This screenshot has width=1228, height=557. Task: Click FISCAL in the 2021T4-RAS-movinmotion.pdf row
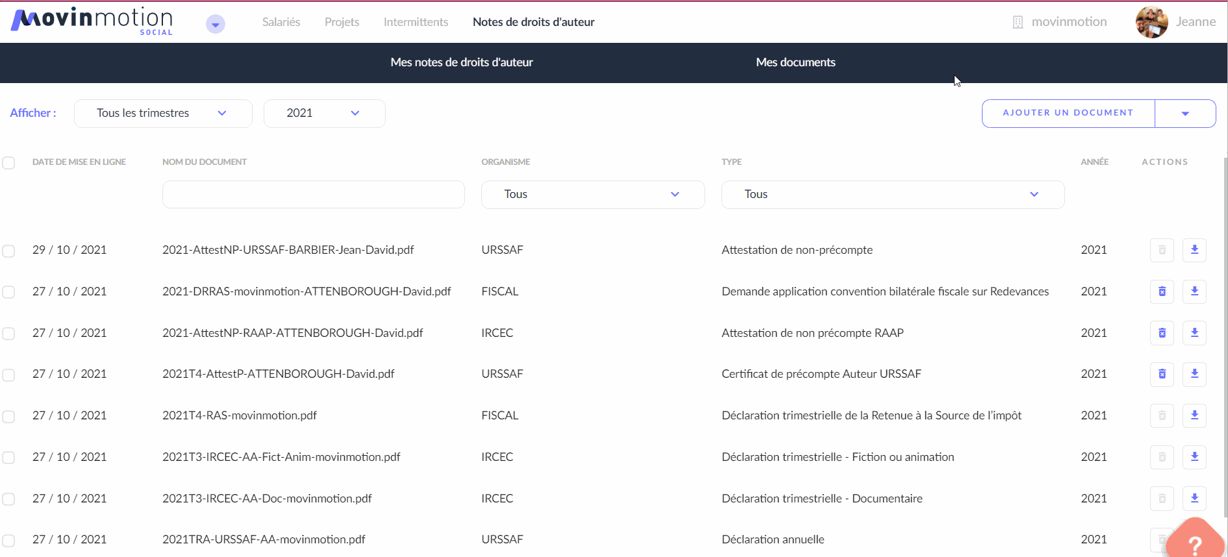tap(500, 415)
